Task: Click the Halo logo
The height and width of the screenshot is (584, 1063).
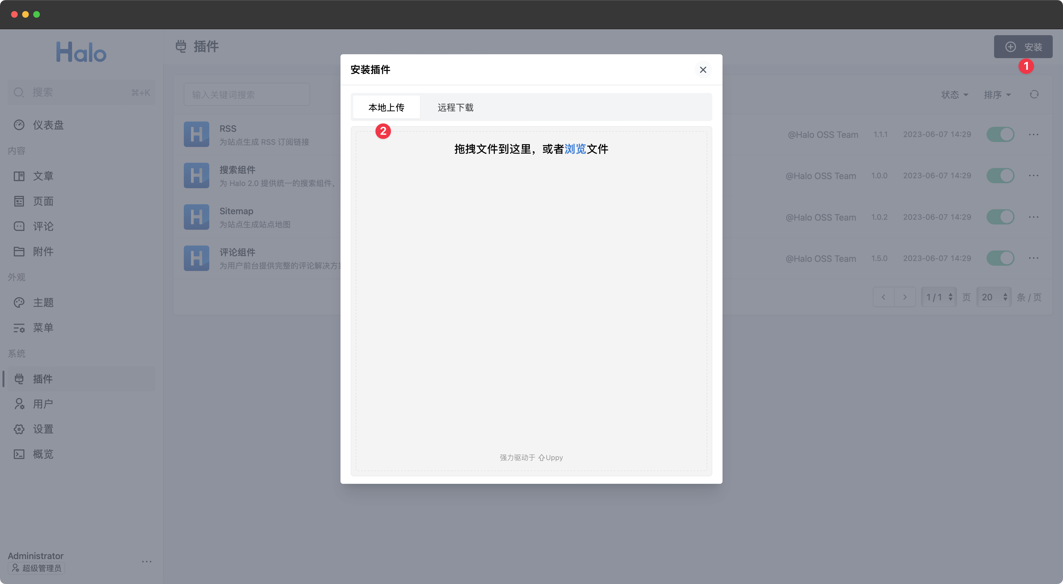Action: 81,52
